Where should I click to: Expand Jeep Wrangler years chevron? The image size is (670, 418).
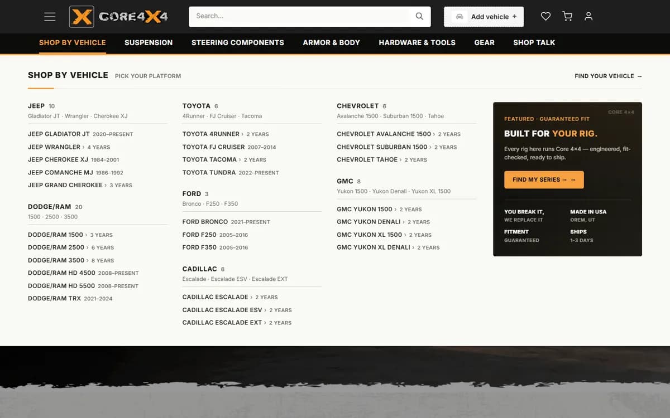(x=84, y=147)
